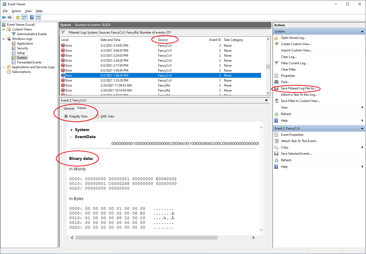Click the Application log icon in tree
Image resolution: width=366 pixels, height=254 pixels.
(14, 44)
